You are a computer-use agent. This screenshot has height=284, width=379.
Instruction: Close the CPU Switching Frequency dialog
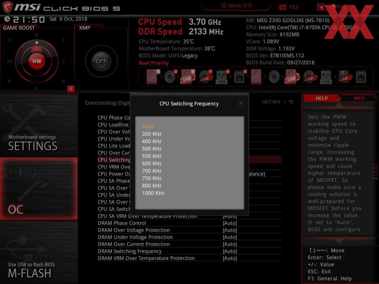[241, 103]
